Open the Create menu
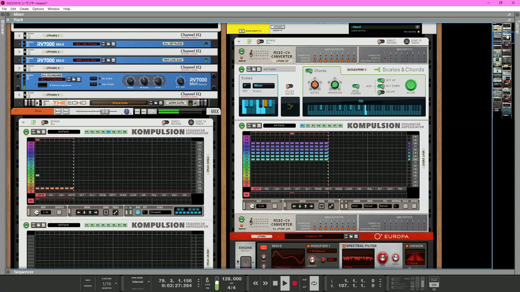 (x=24, y=9)
